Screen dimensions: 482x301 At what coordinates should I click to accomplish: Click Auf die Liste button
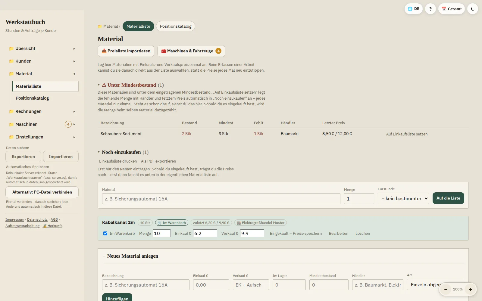click(448, 198)
